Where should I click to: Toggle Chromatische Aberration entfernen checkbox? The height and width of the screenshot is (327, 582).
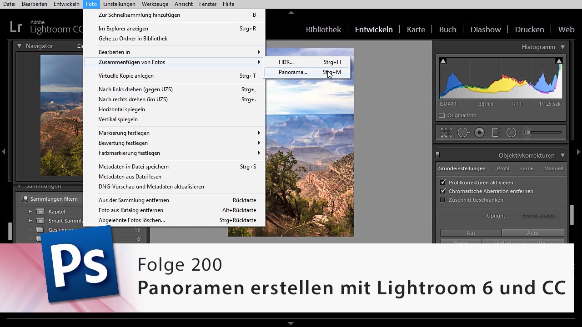(443, 191)
